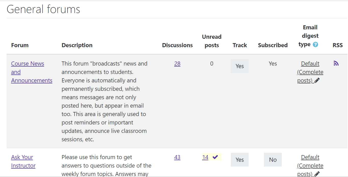
Task: Open the digest type option for Course News
Action: pos(310,72)
